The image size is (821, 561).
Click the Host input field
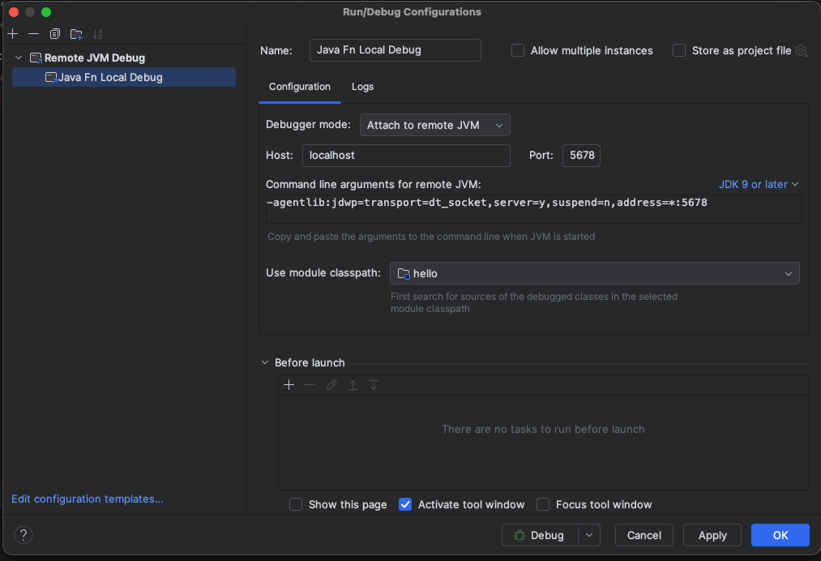click(x=406, y=156)
